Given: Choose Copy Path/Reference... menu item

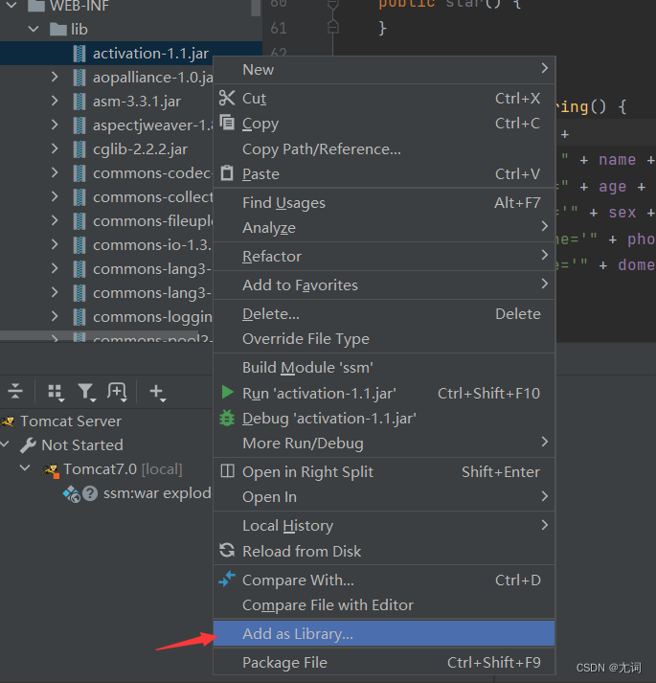Looking at the screenshot, I should pos(384,149).
